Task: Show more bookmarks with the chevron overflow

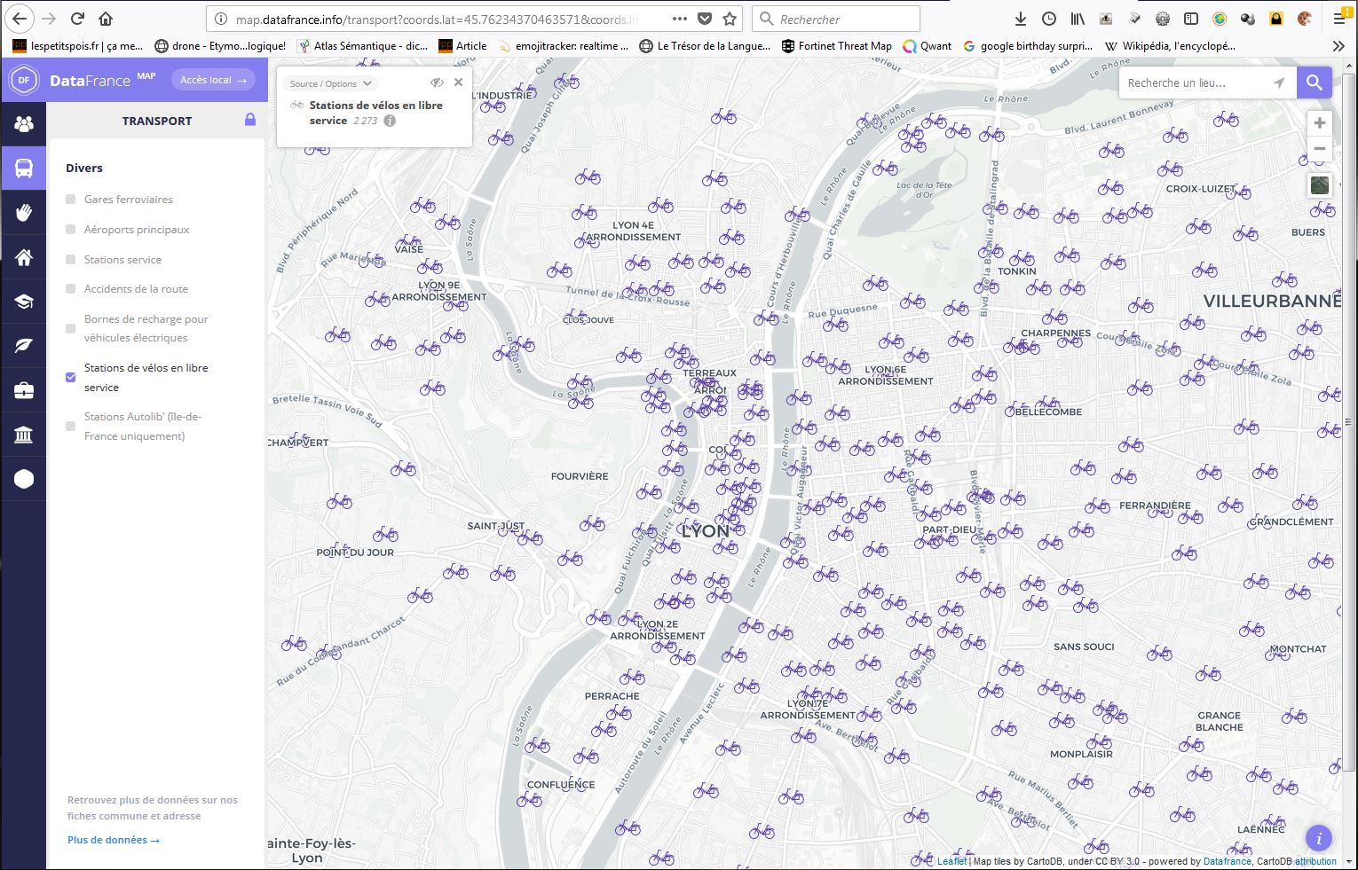Action: click(1338, 46)
